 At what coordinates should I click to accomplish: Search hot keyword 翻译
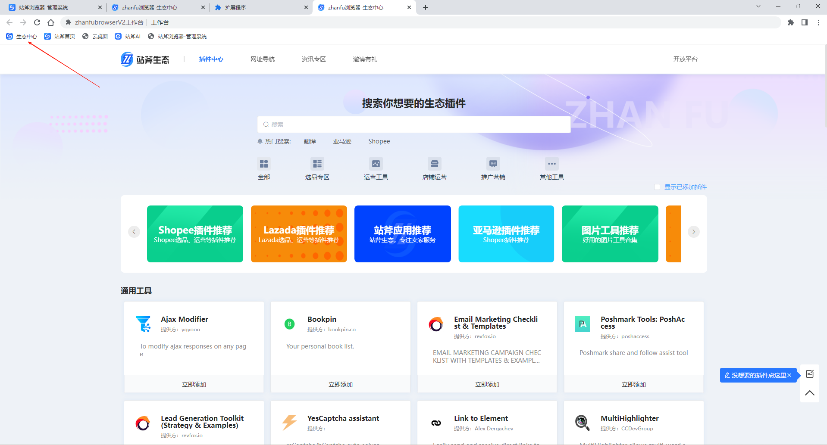310,141
